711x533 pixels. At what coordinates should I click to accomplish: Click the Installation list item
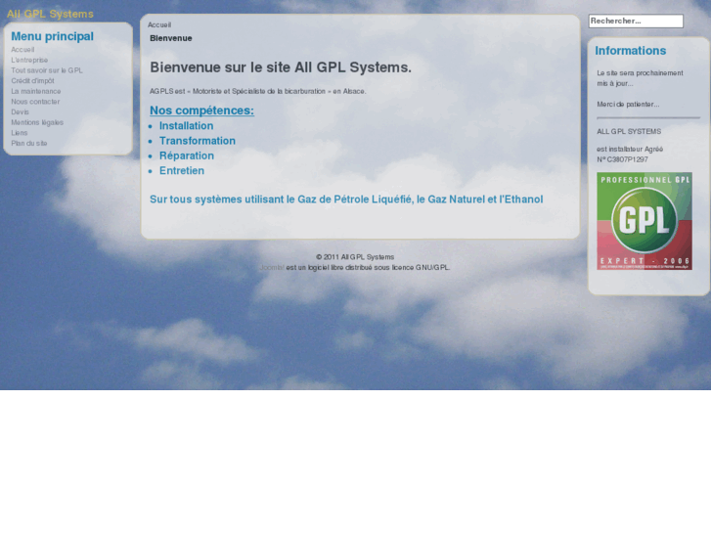[x=187, y=125]
